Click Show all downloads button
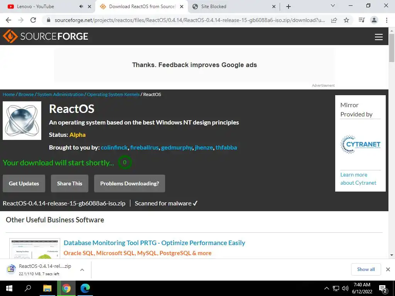Image resolution: width=395 pixels, height=296 pixels. [x=366, y=269]
